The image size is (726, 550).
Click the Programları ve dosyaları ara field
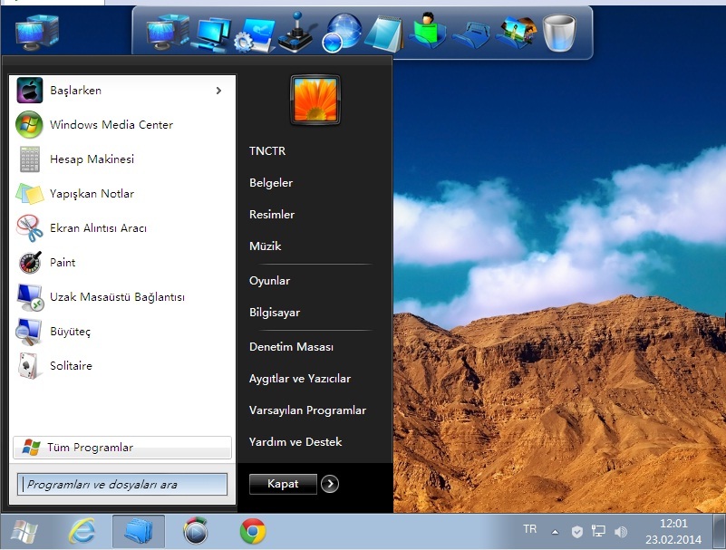pyautogui.click(x=122, y=485)
